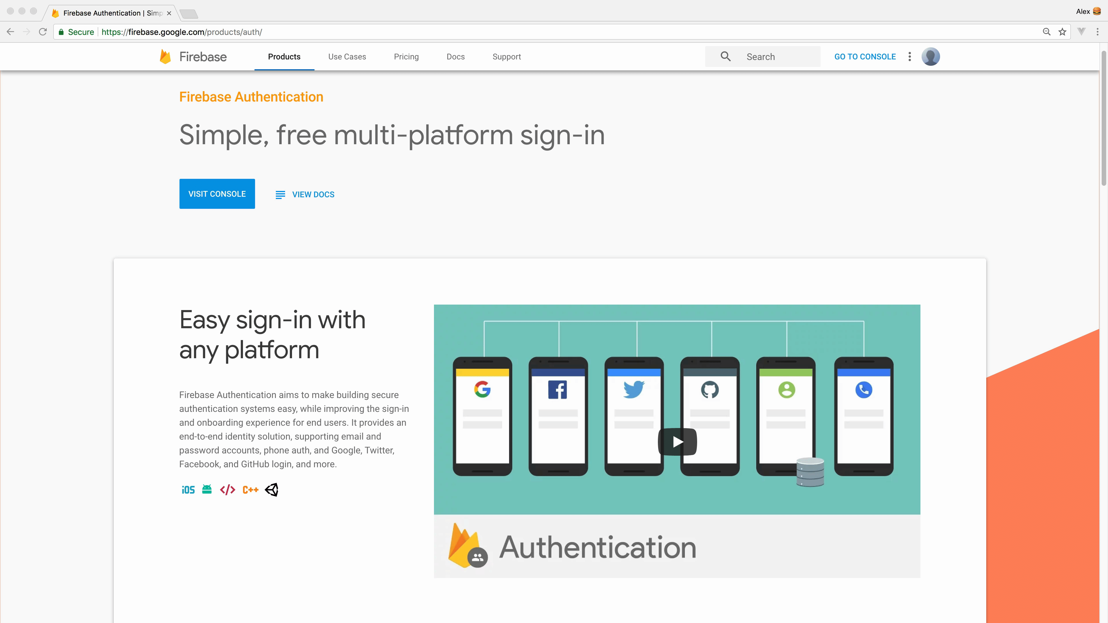Click the page vertical scrollbar

pos(1103,118)
